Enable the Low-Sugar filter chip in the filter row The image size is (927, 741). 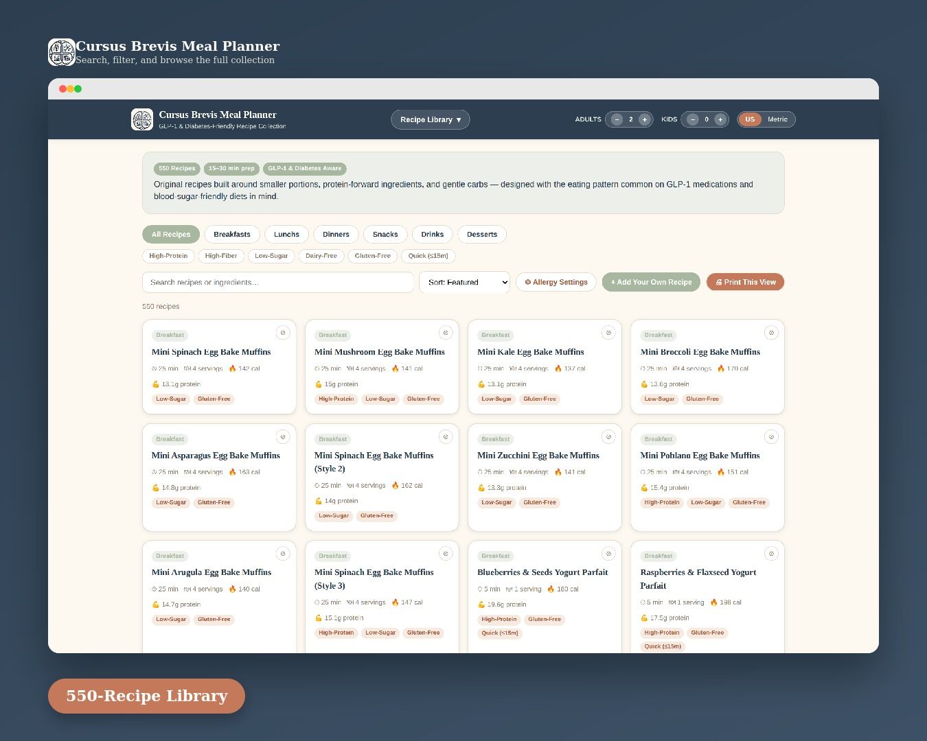tap(271, 256)
